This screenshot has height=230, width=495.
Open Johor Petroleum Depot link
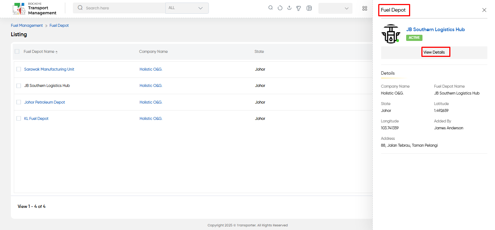45,102
